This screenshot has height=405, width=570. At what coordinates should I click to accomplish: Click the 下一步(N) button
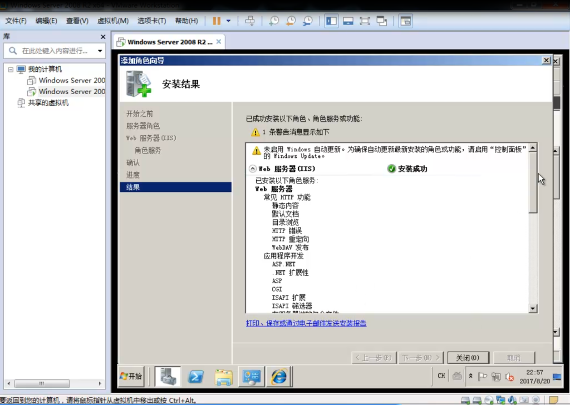421,358
